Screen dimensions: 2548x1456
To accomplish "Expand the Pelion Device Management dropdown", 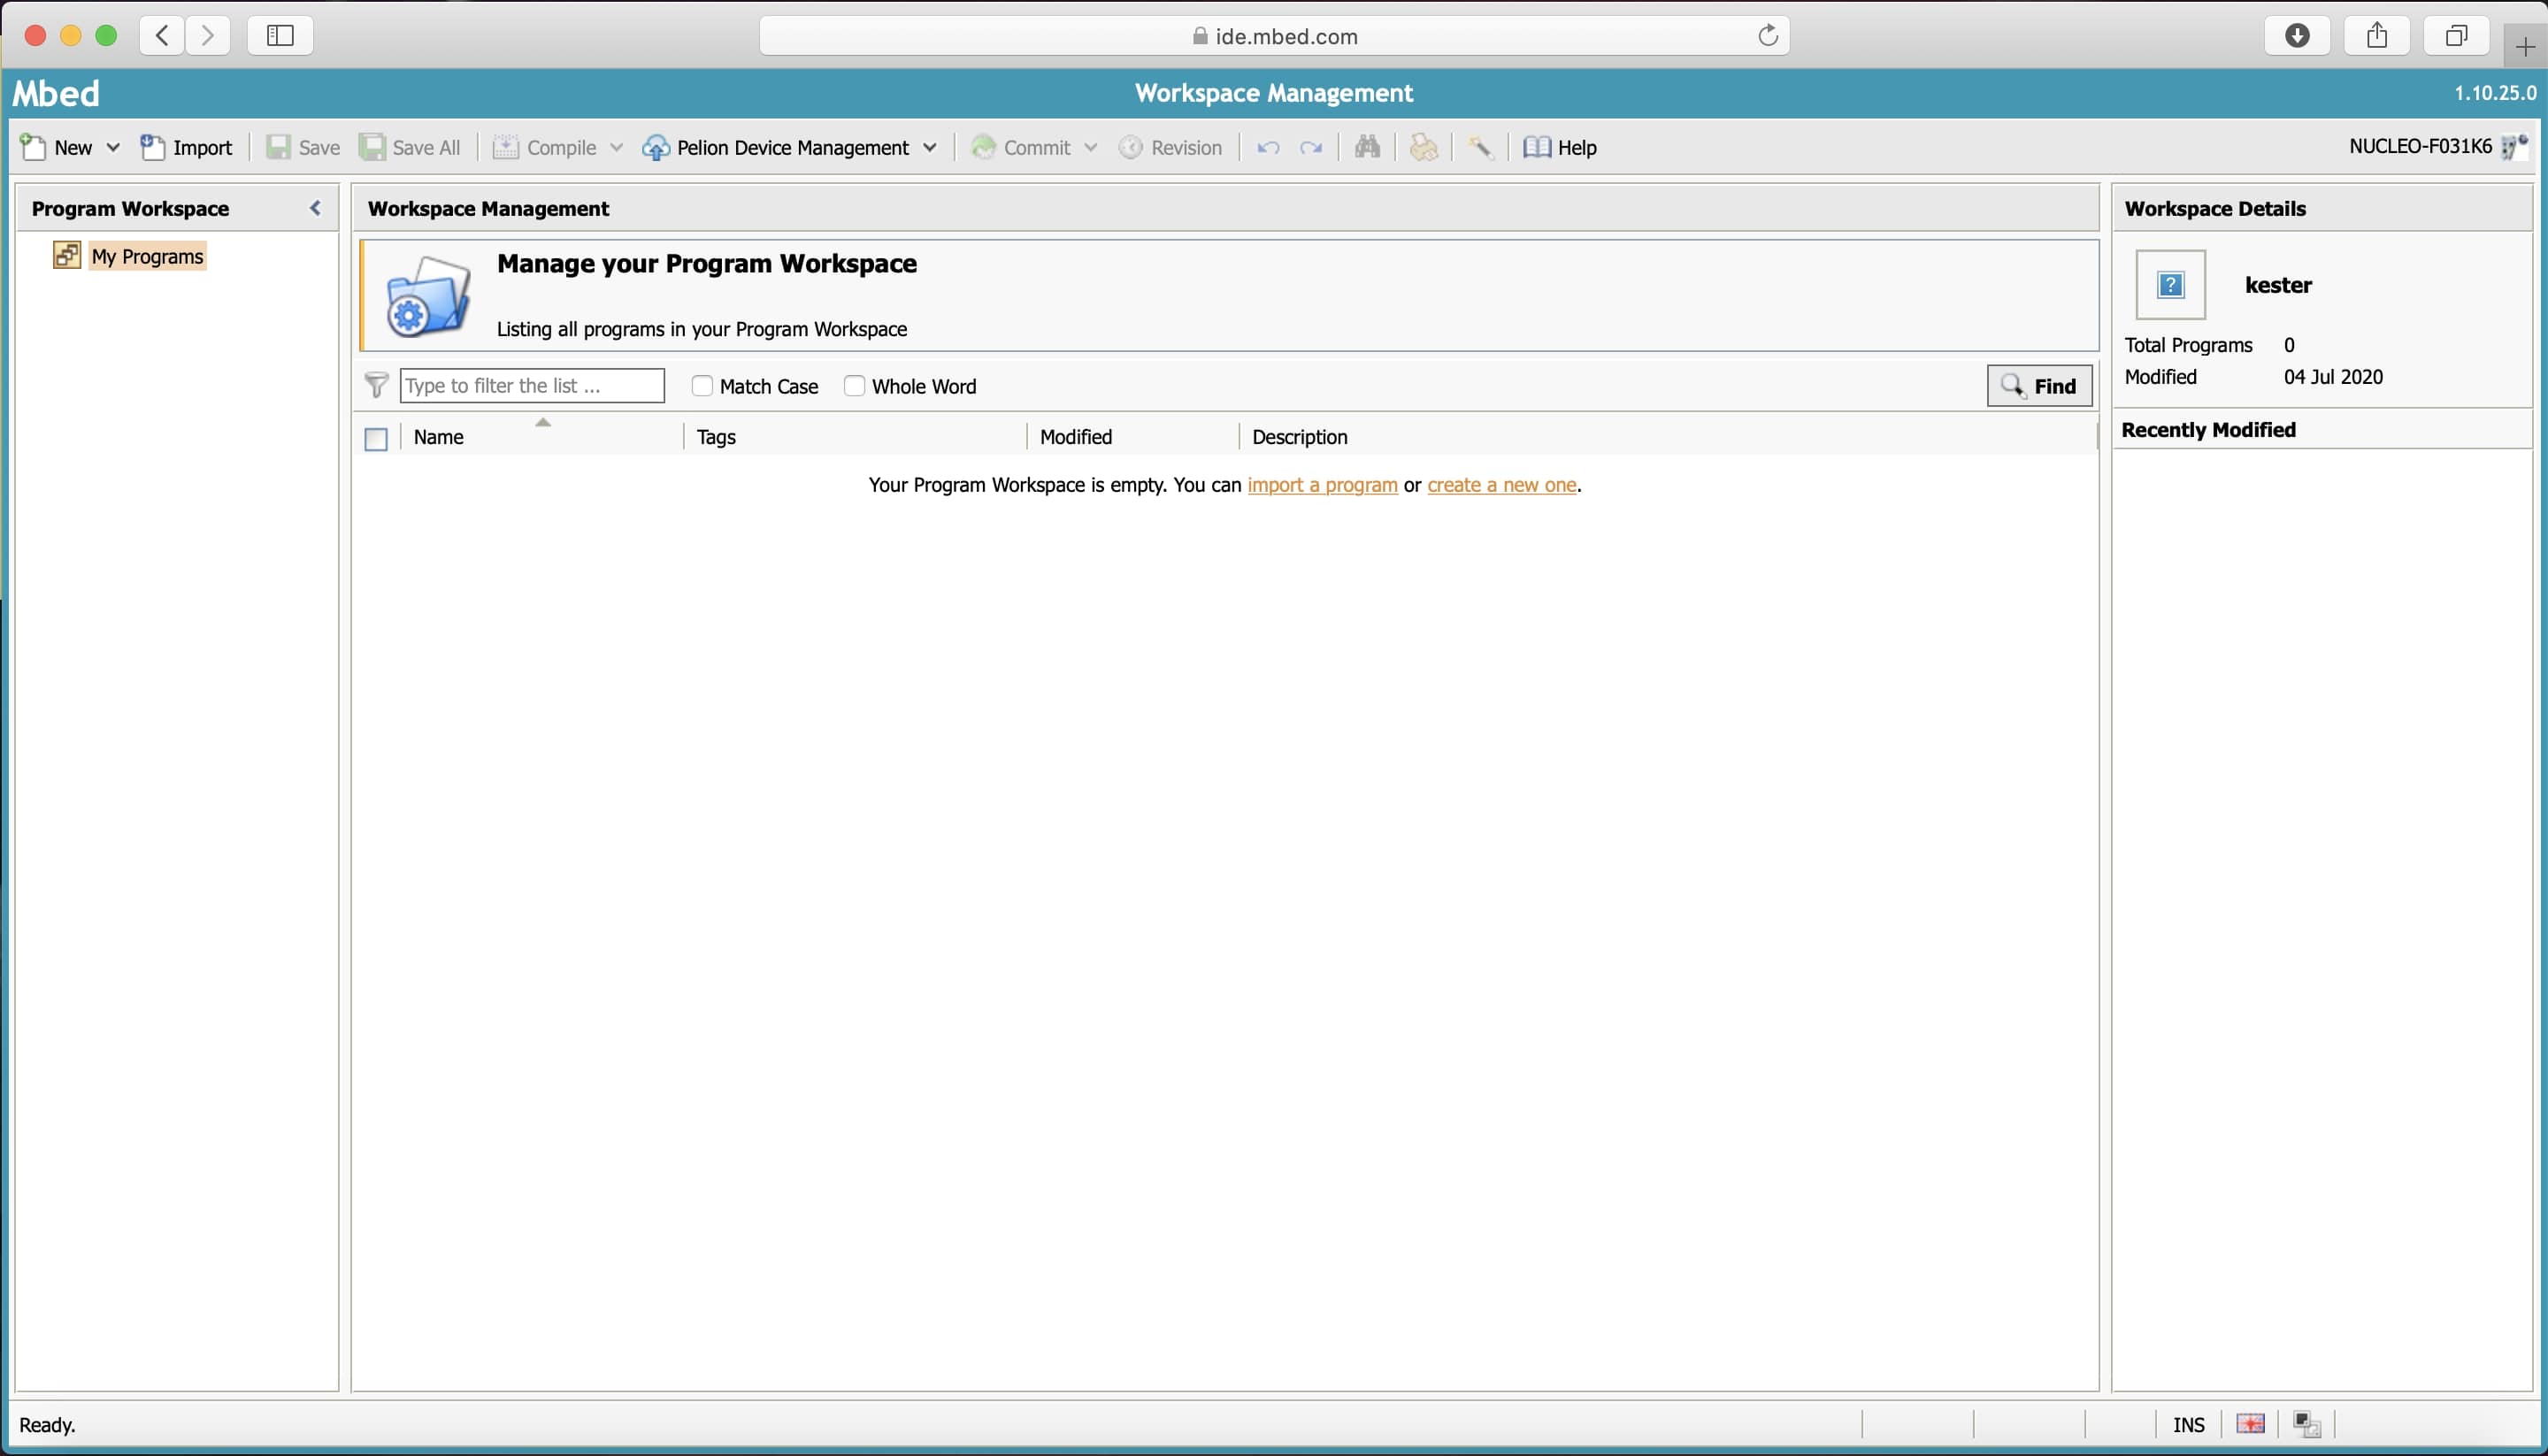I will coord(930,147).
